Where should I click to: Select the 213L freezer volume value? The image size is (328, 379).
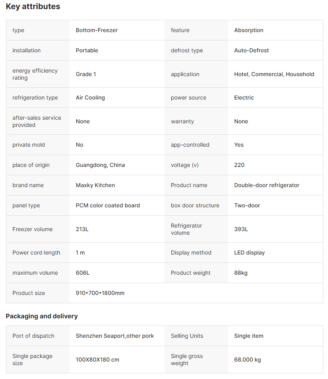82,229
